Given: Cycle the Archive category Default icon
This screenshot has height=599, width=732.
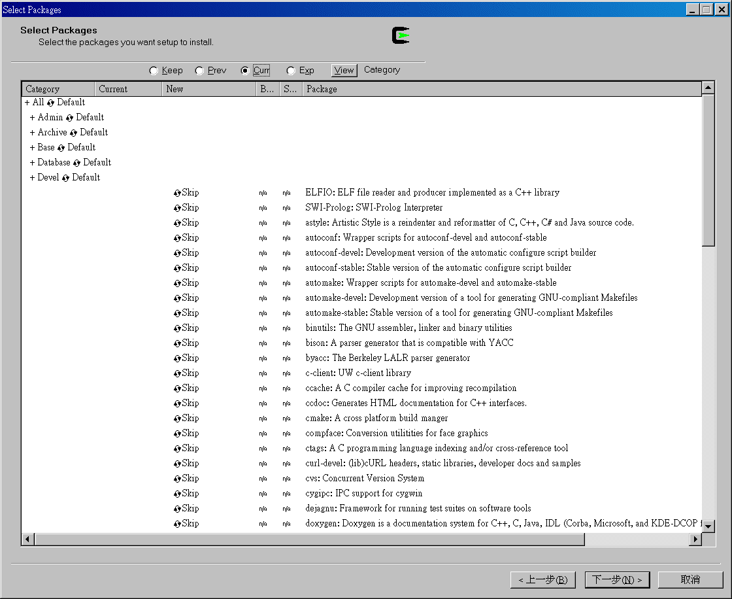Looking at the screenshot, I should (x=73, y=133).
